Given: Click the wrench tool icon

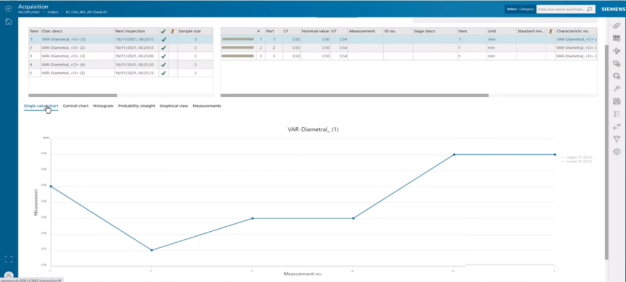Looking at the screenshot, I should pyautogui.click(x=616, y=89).
